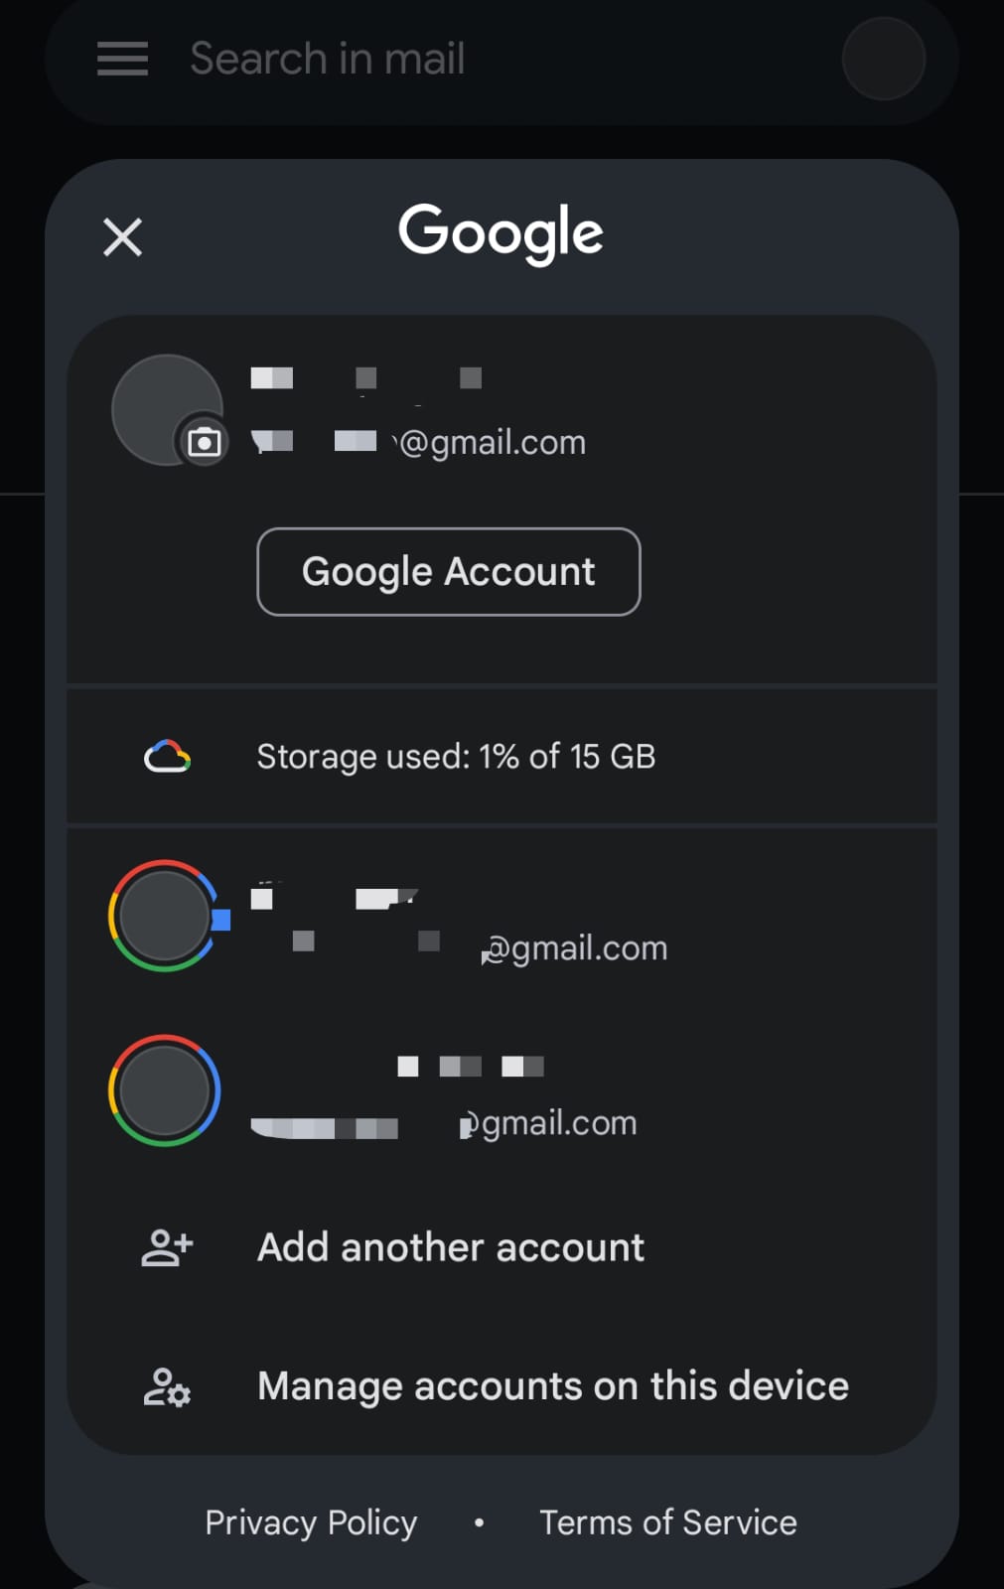Focus the Search in mail field
This screenshot has width=1004, height=1589.
point(502,60)
